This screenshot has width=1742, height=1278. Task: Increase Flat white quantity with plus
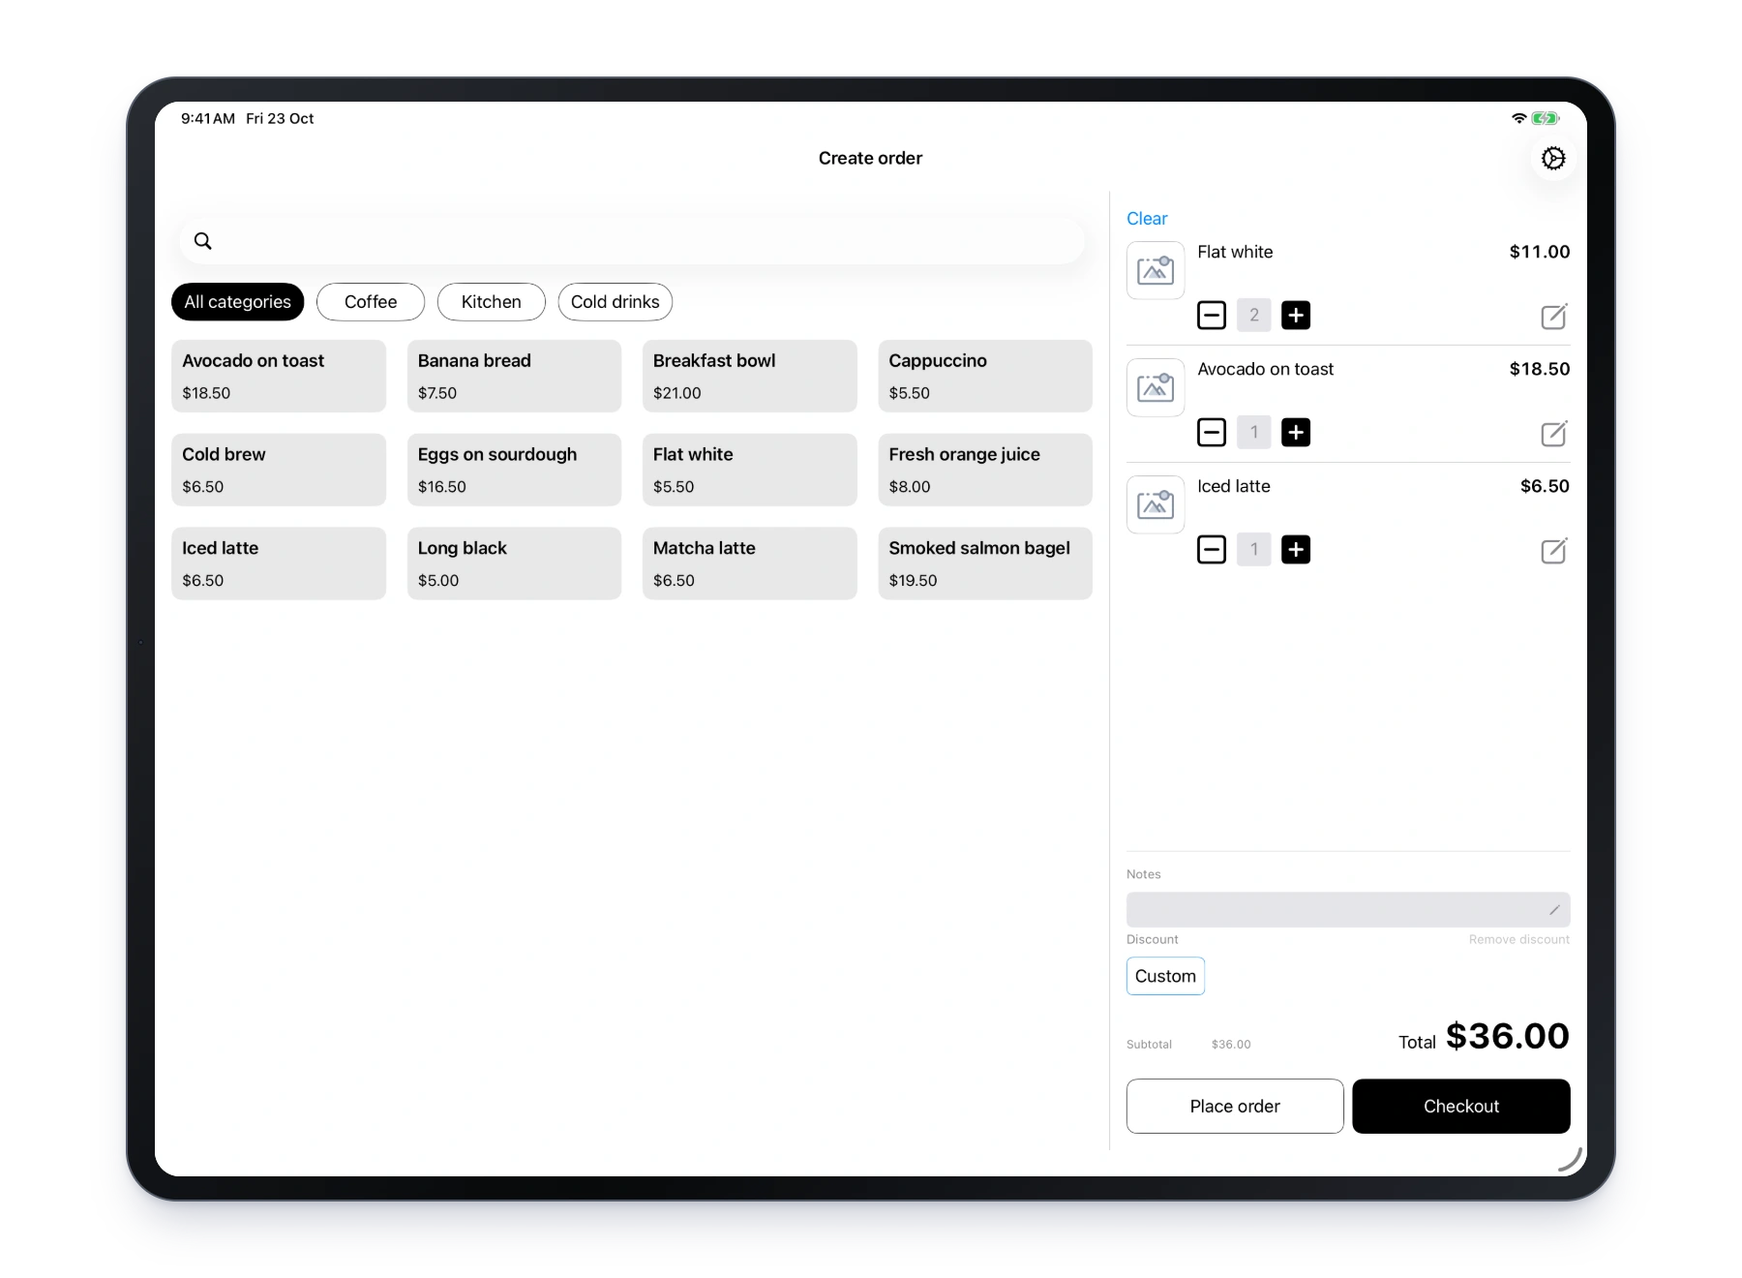(x=1295, y=316)
